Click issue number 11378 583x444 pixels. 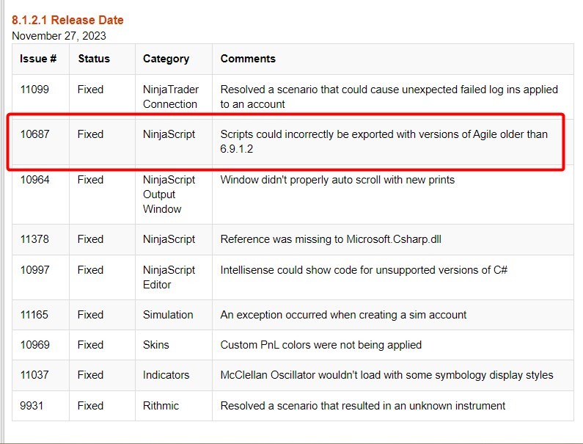(x=35, y=239)
